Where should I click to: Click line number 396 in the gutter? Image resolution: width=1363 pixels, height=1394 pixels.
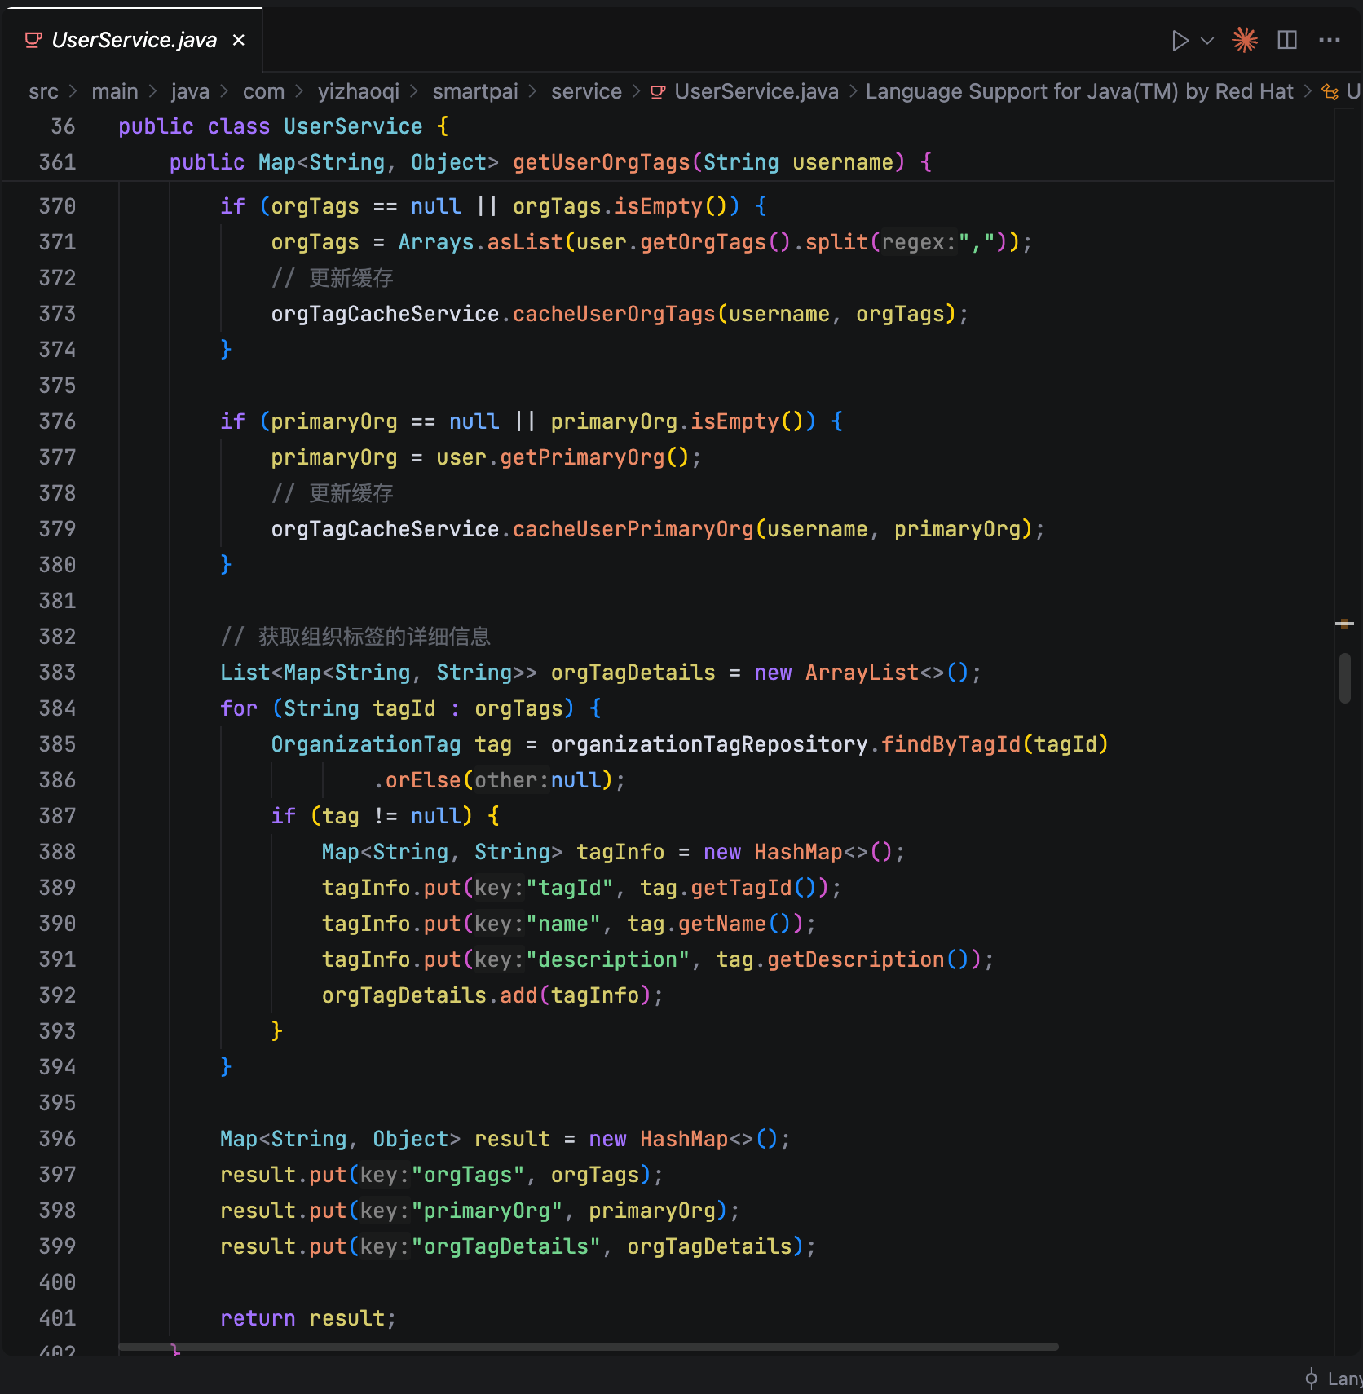click(x=57, y=1139)
